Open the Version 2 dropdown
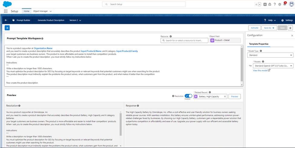The height and width of the screenshot is (148, 295). coord(75,20)
